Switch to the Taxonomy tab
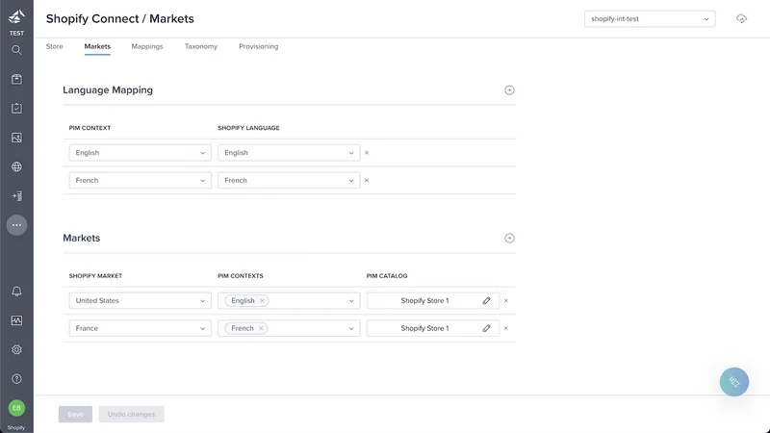The image size is (770, 433). (x=201, y=46)
